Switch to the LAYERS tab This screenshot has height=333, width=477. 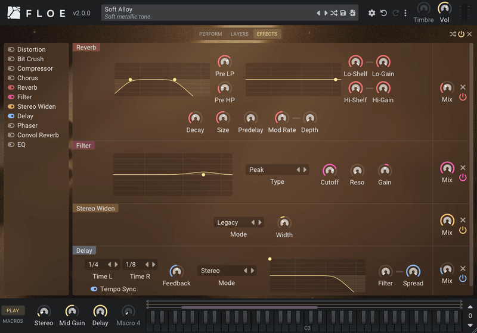[240, 34]
